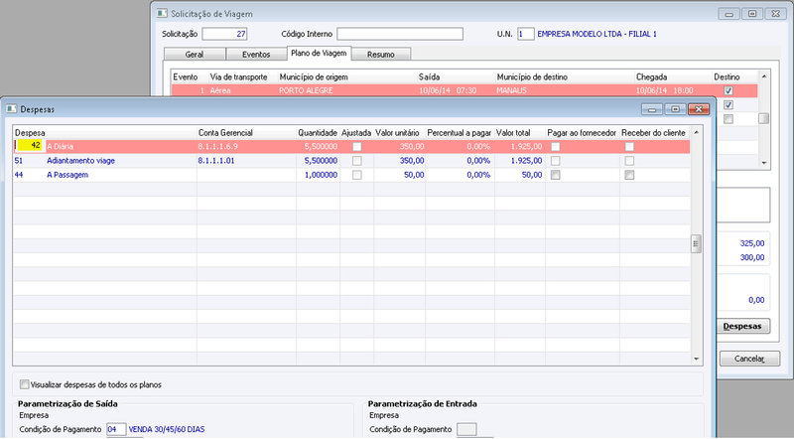The width and height of the screenshot is (794, 439).
Task: Click the Despesas window title icon
Action: [11, 109]
